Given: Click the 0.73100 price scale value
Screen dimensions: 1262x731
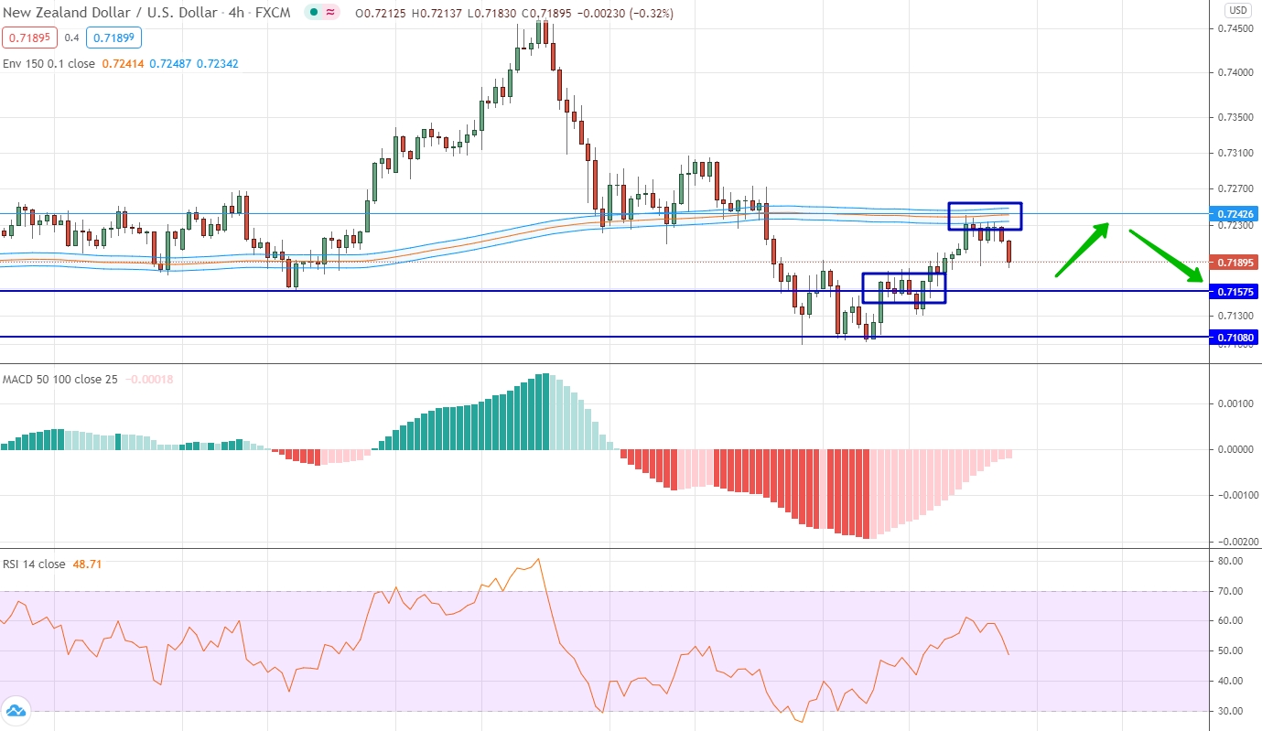Looking at the screenshot, I should click(1236, 153).
